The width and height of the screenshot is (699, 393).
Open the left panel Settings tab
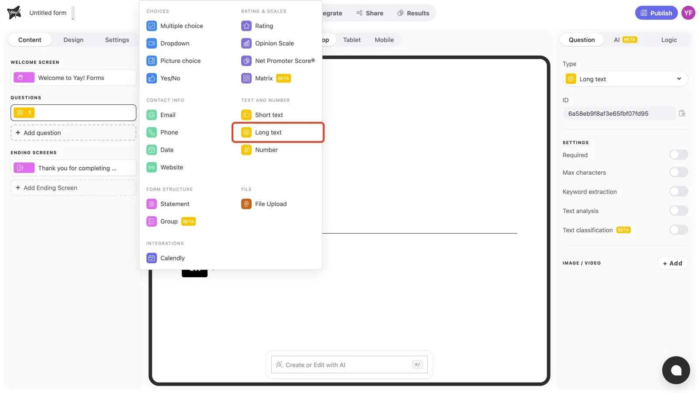click(117, 40)
